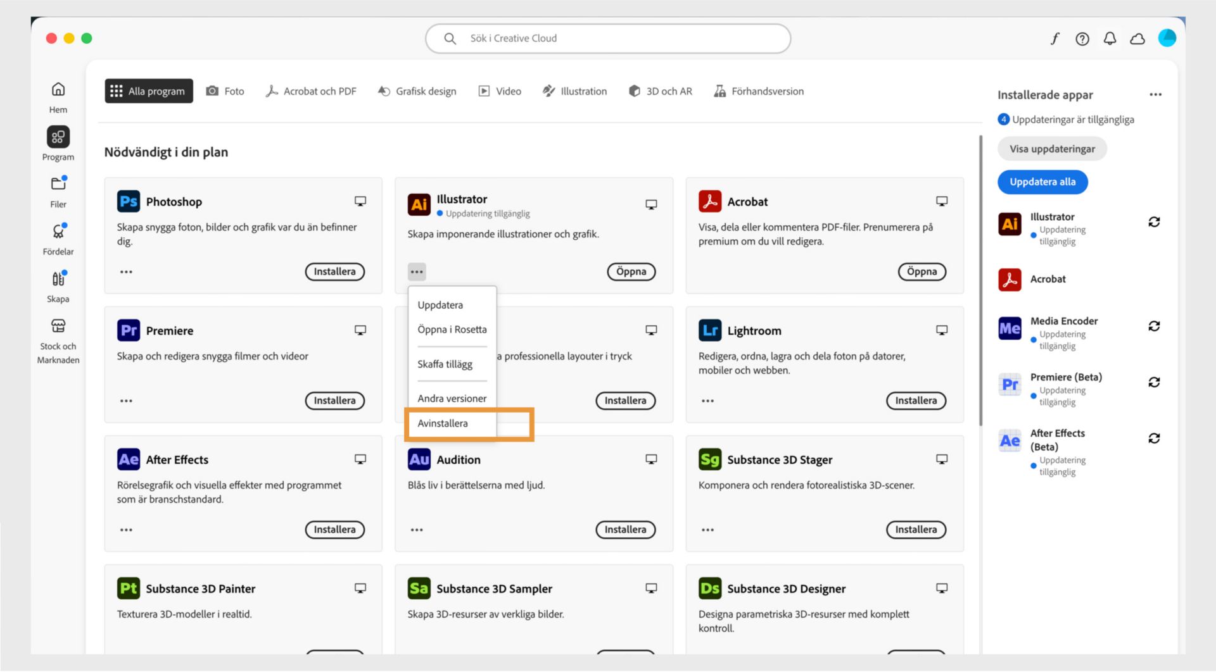Click the Illustrator app icon on its card
This screenshot has height=672, width=1216.
(419, 204)
